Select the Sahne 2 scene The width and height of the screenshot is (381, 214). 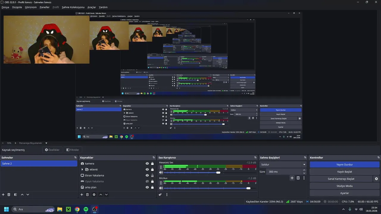[x=39, y=163]
